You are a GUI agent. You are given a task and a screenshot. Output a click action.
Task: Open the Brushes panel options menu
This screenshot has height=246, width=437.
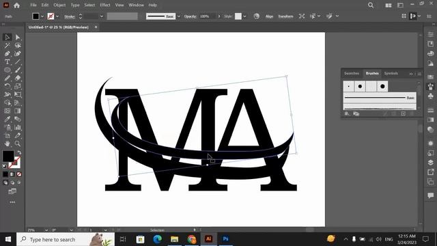[419, 74]
